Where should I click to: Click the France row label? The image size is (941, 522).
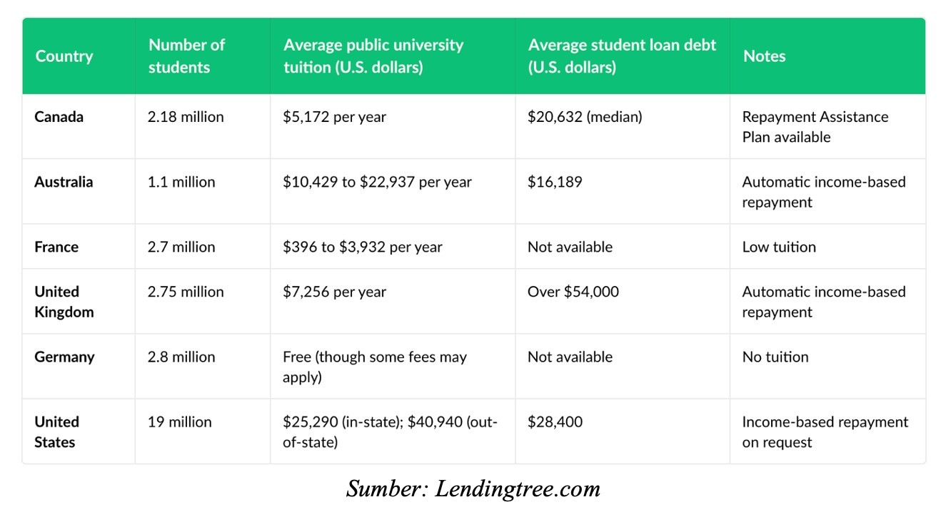(56, 247)
